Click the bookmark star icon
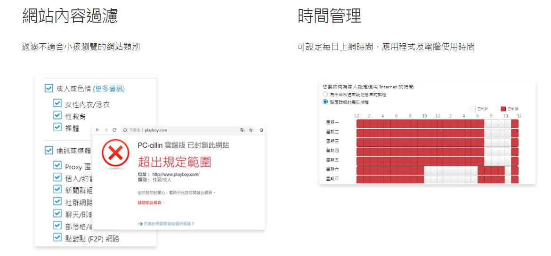Image resolution: width=551 pixels, height=256 pixels. pos(251,130)
